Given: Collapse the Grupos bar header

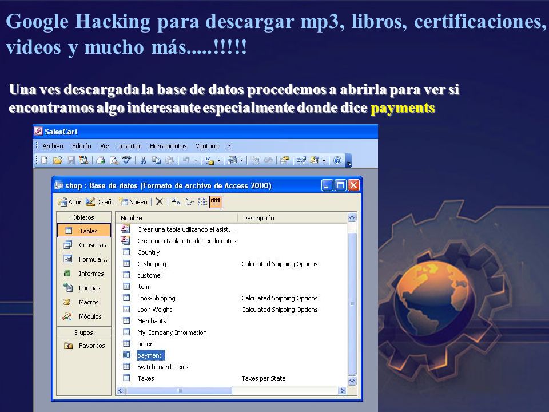Looking at the screenshot, I should 84,332.
